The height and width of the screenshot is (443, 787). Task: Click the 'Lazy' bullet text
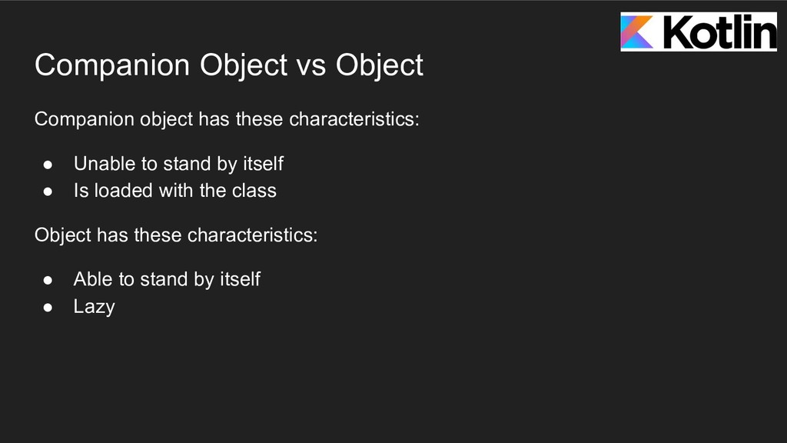coord(94,307)
